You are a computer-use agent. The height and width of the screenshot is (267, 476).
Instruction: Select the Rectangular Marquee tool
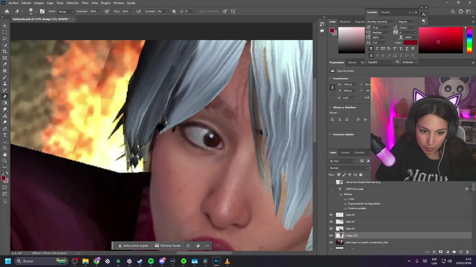click(x=5, y=32)
